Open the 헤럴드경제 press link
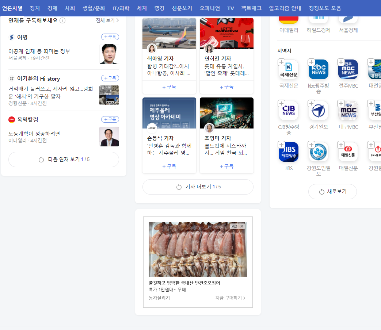This screenshot has width=381, height=330. (x=319, y=30)
